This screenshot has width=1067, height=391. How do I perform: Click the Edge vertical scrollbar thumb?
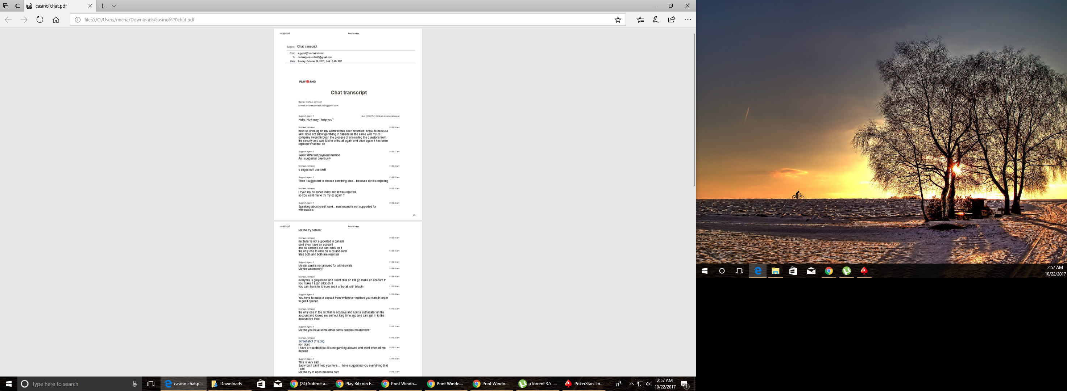tap(694, 110)
